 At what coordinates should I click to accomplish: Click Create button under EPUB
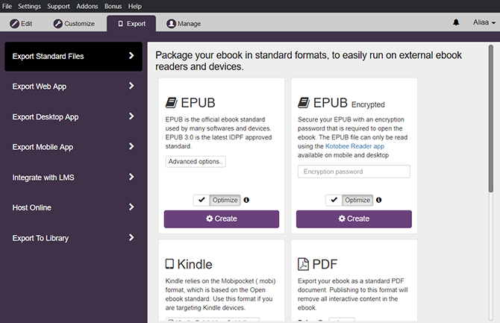[x=222, y=219]
